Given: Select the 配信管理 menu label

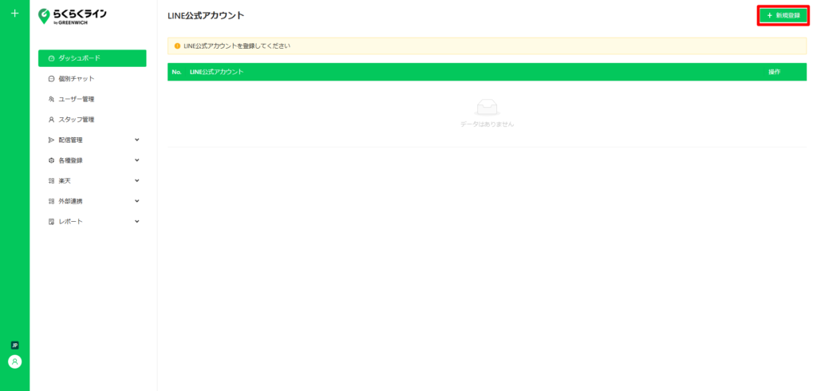Looking at the screenshot, I should [70, 140].
